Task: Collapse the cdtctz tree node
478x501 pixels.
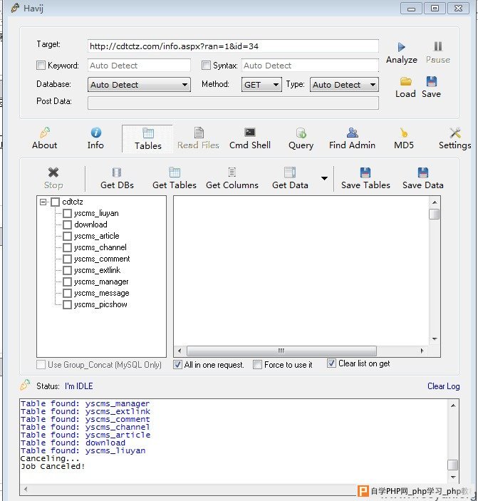Action: (43, 202)
